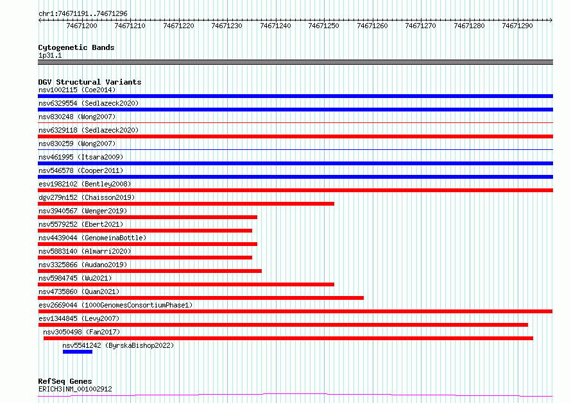Click esv2669044 (1000GenomesConsortiumPhase1) label

coord(115,305)
